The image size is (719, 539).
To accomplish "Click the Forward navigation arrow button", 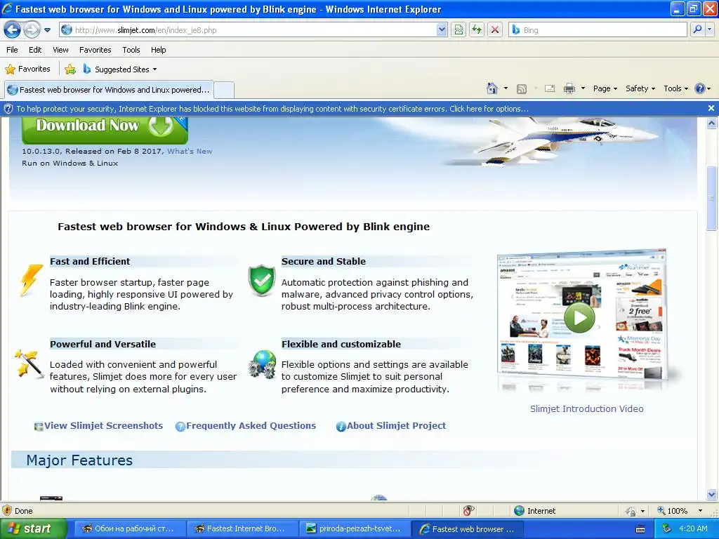I will pos(32,29).
